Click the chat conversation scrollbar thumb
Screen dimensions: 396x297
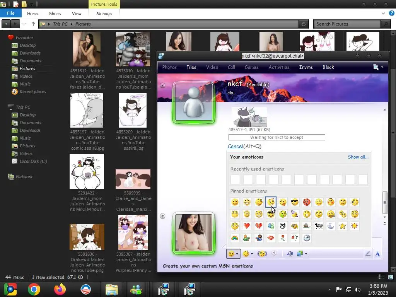coord(385,203)
